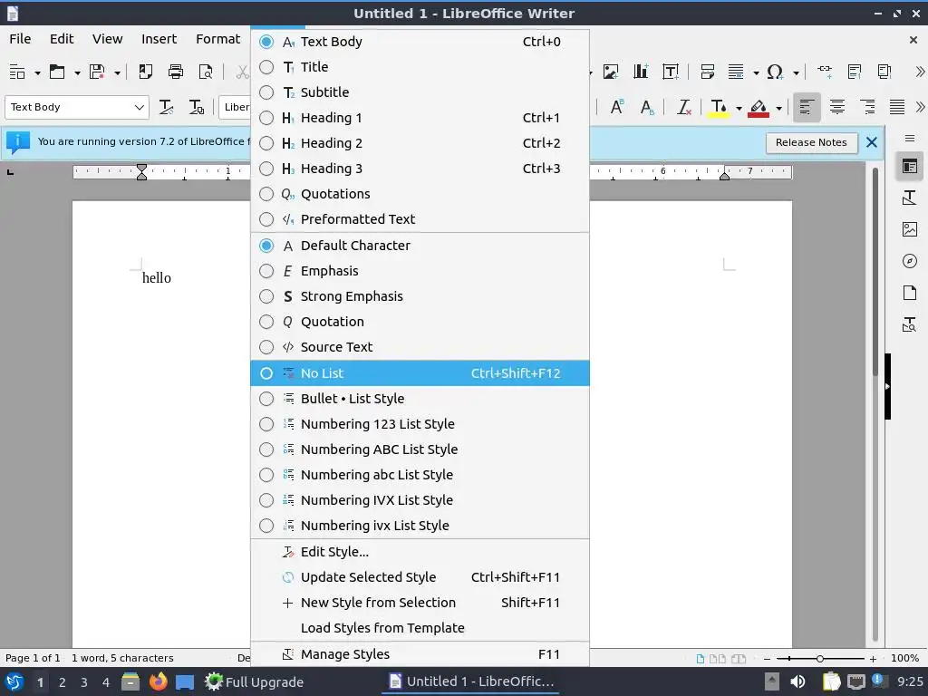Click the Save document icon
Screen dimensions: 928x696
point(97,72)
